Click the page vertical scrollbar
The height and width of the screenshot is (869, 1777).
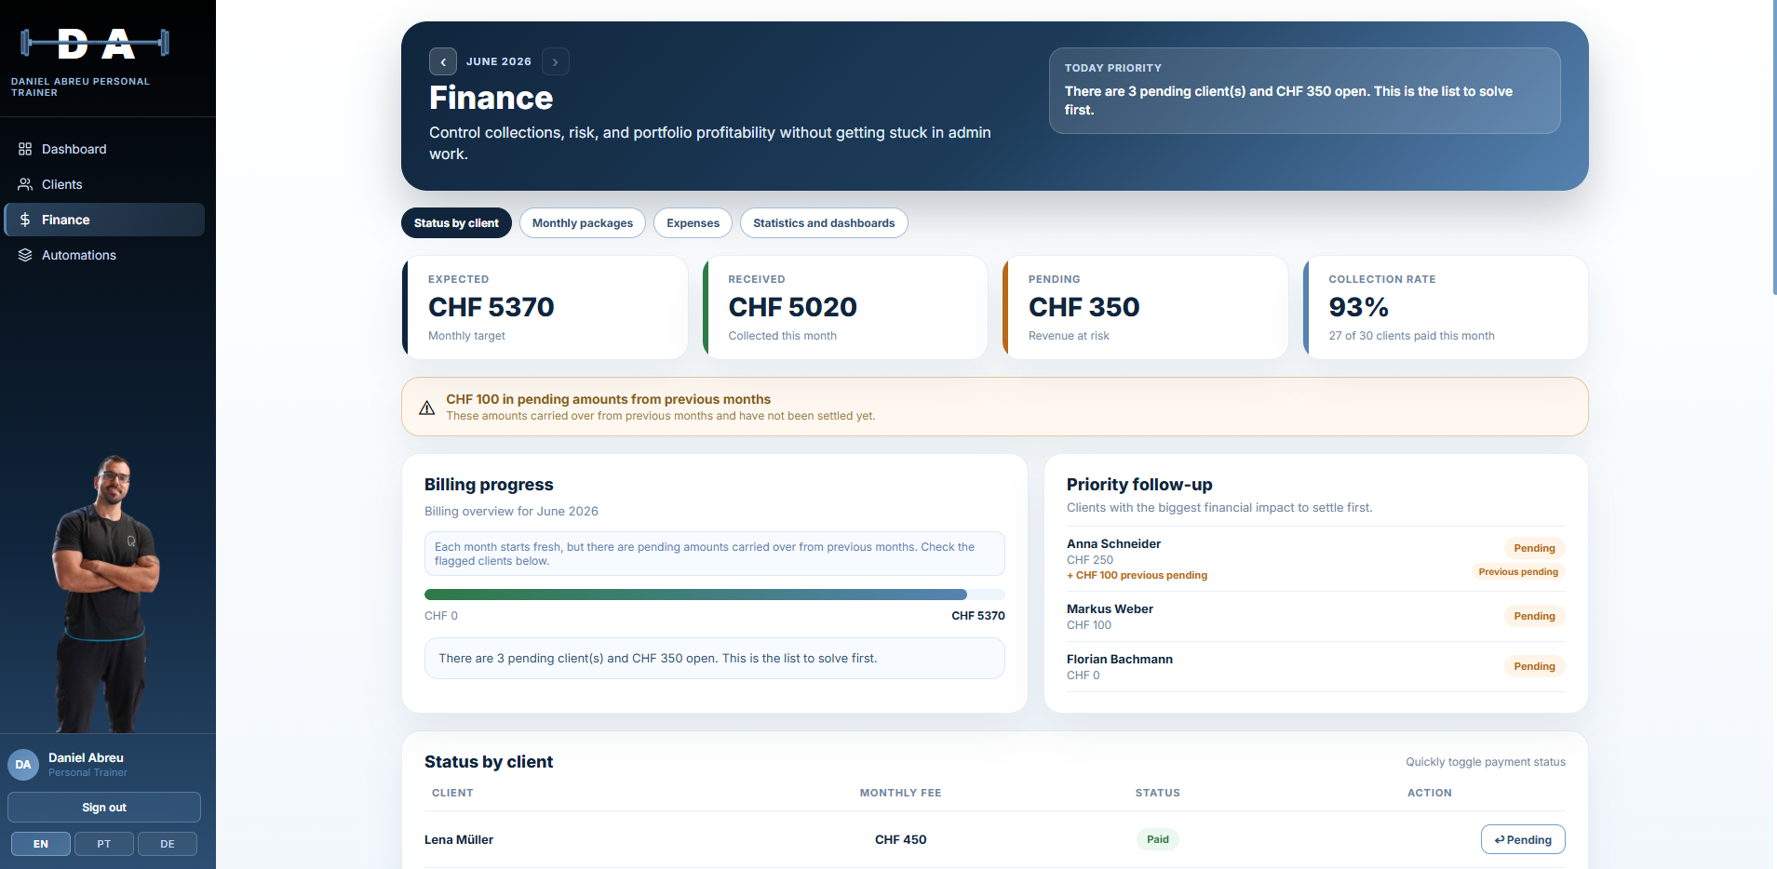(x=1774, y=149)
